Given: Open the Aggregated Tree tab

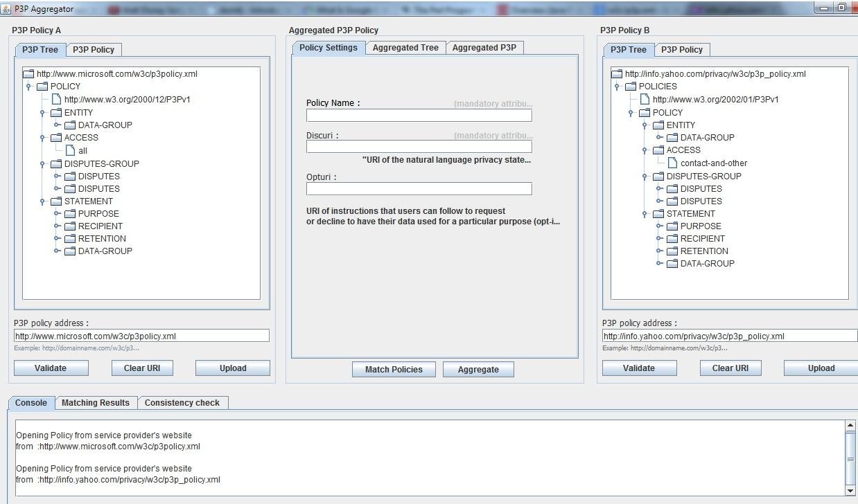Looking at the screenshot, I should [405, 48].
